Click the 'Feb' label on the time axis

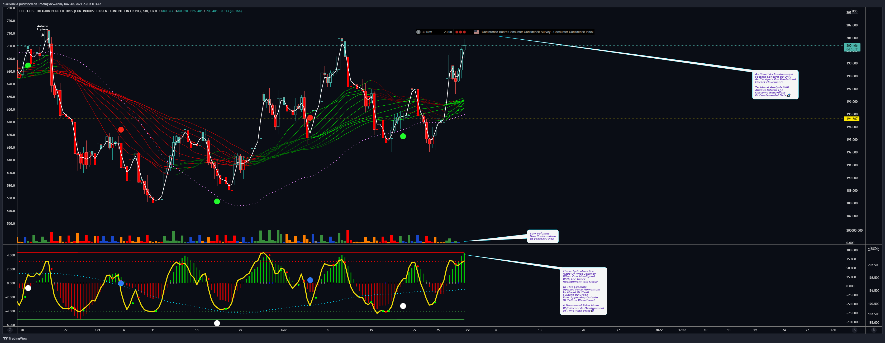(834, 330)
